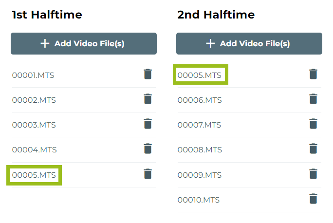This screenshot has height=223, width=333.
Task: Click the 00003.MTS file entry
Action: [x=34, y=125]
